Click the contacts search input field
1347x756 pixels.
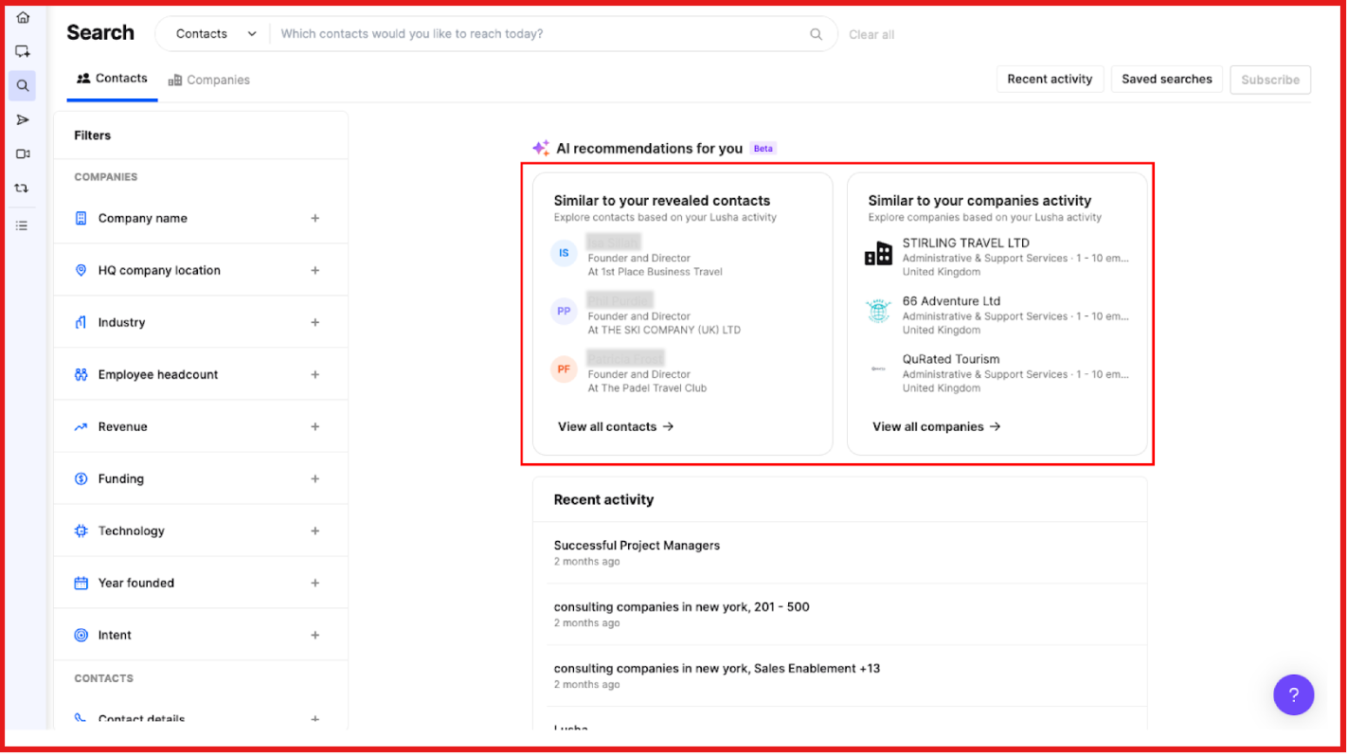[x=540, y=34]
